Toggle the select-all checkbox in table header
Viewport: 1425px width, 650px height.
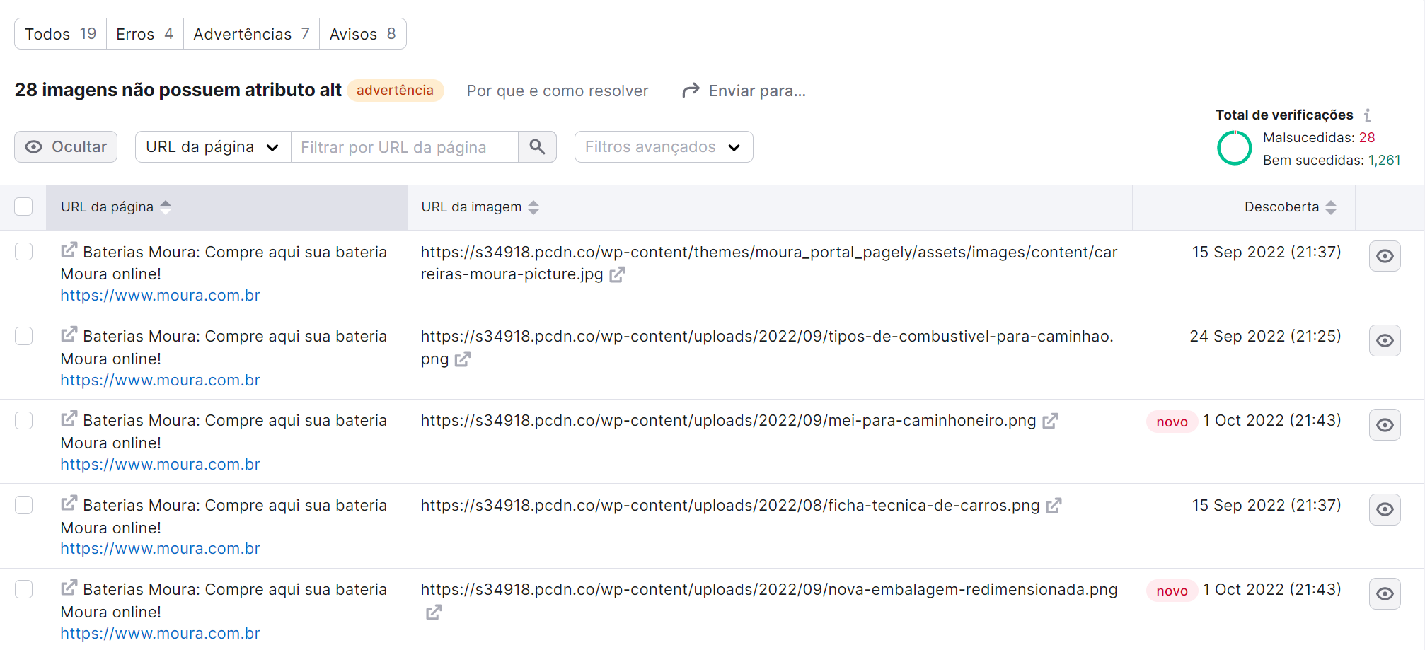pyautogui.click(x=24, y=207)
